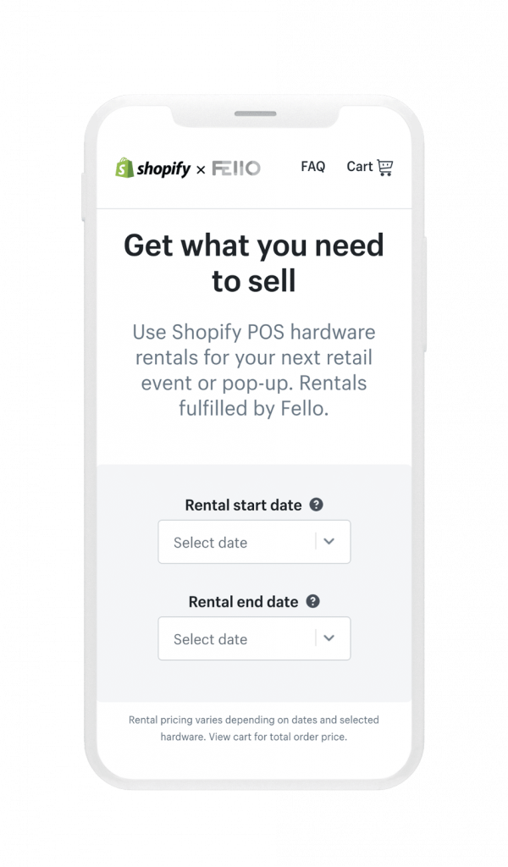Click the divider line between both dropdown fields
Image resolution: width=508 pixels, height=867 pixels.
[x=316, y=542]
